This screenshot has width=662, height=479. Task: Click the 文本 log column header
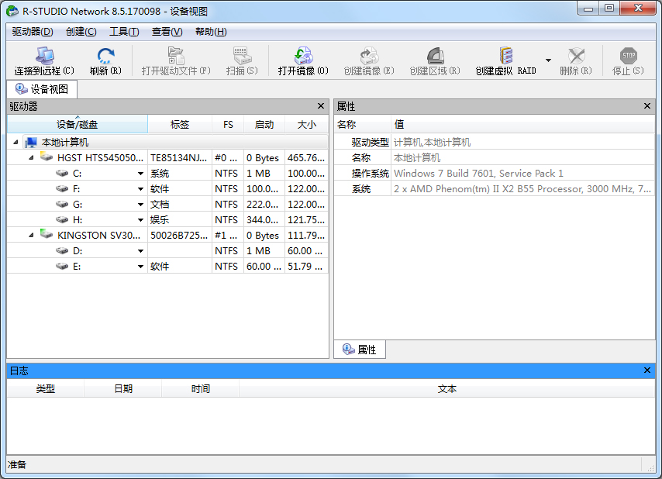click(x=447, y=388)
